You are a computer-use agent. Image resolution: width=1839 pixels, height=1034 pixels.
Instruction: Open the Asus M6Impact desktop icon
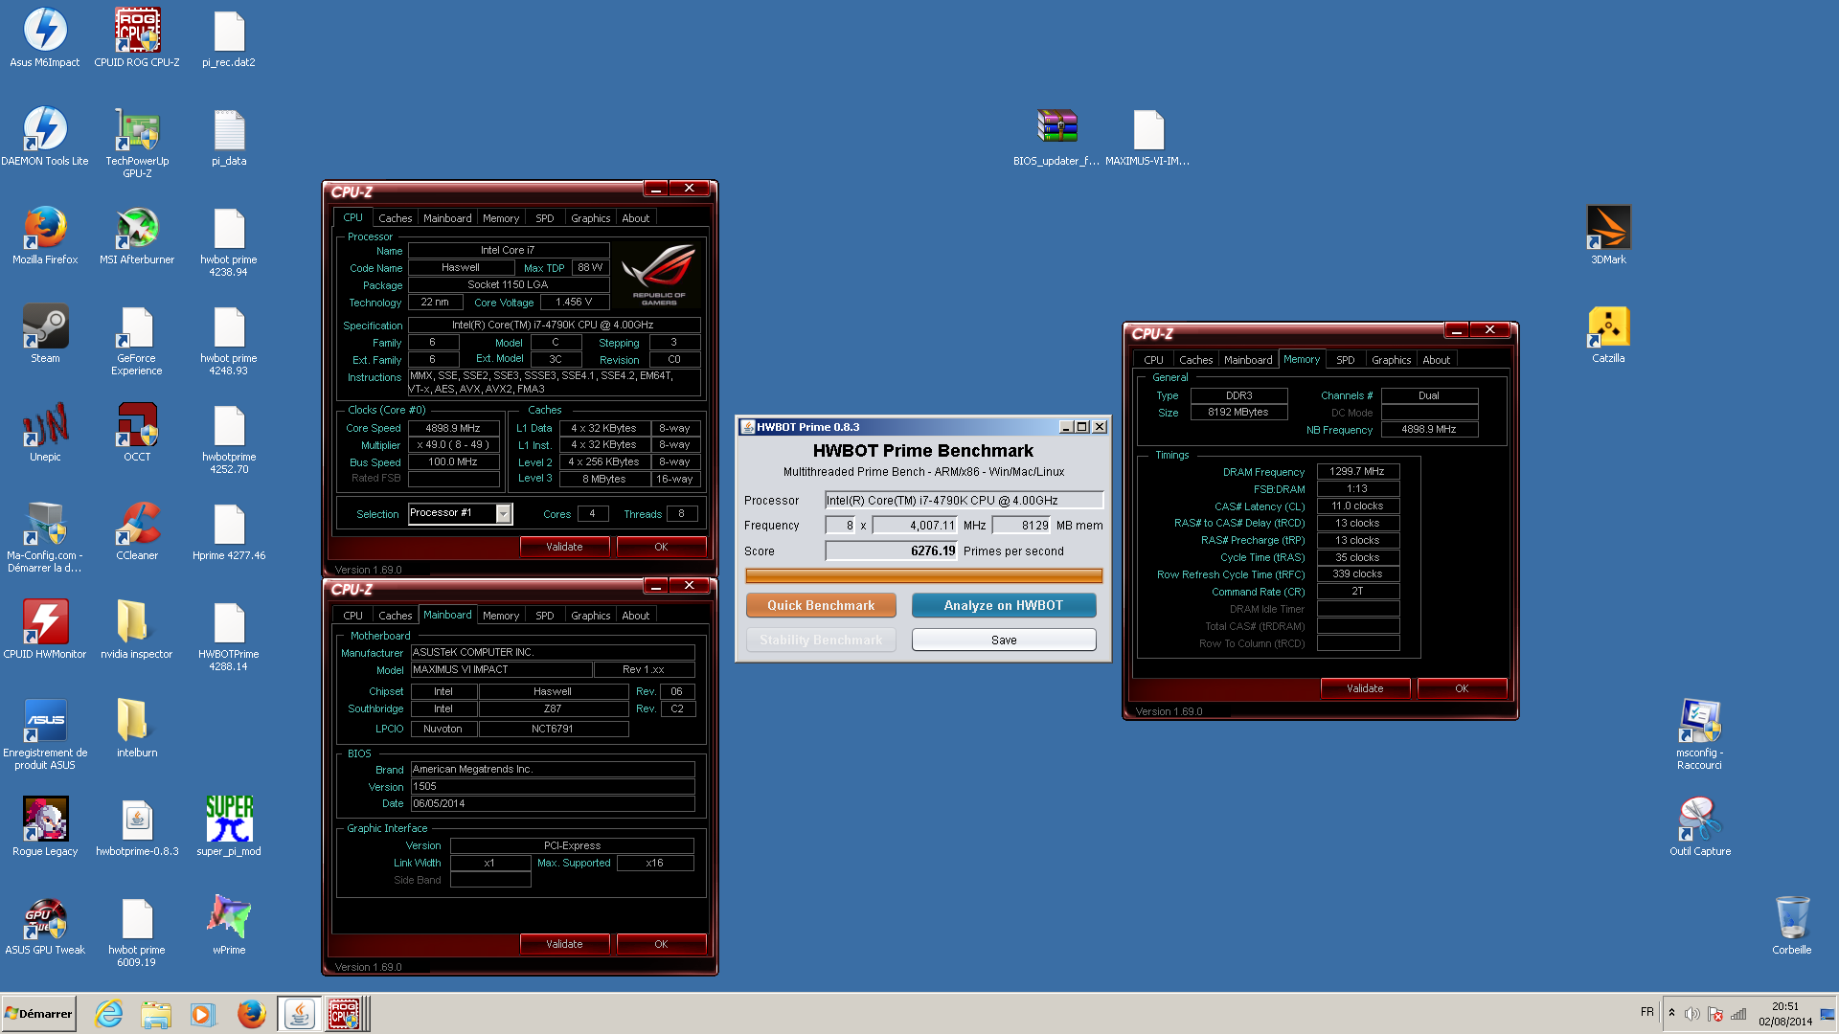pos(45,38)
